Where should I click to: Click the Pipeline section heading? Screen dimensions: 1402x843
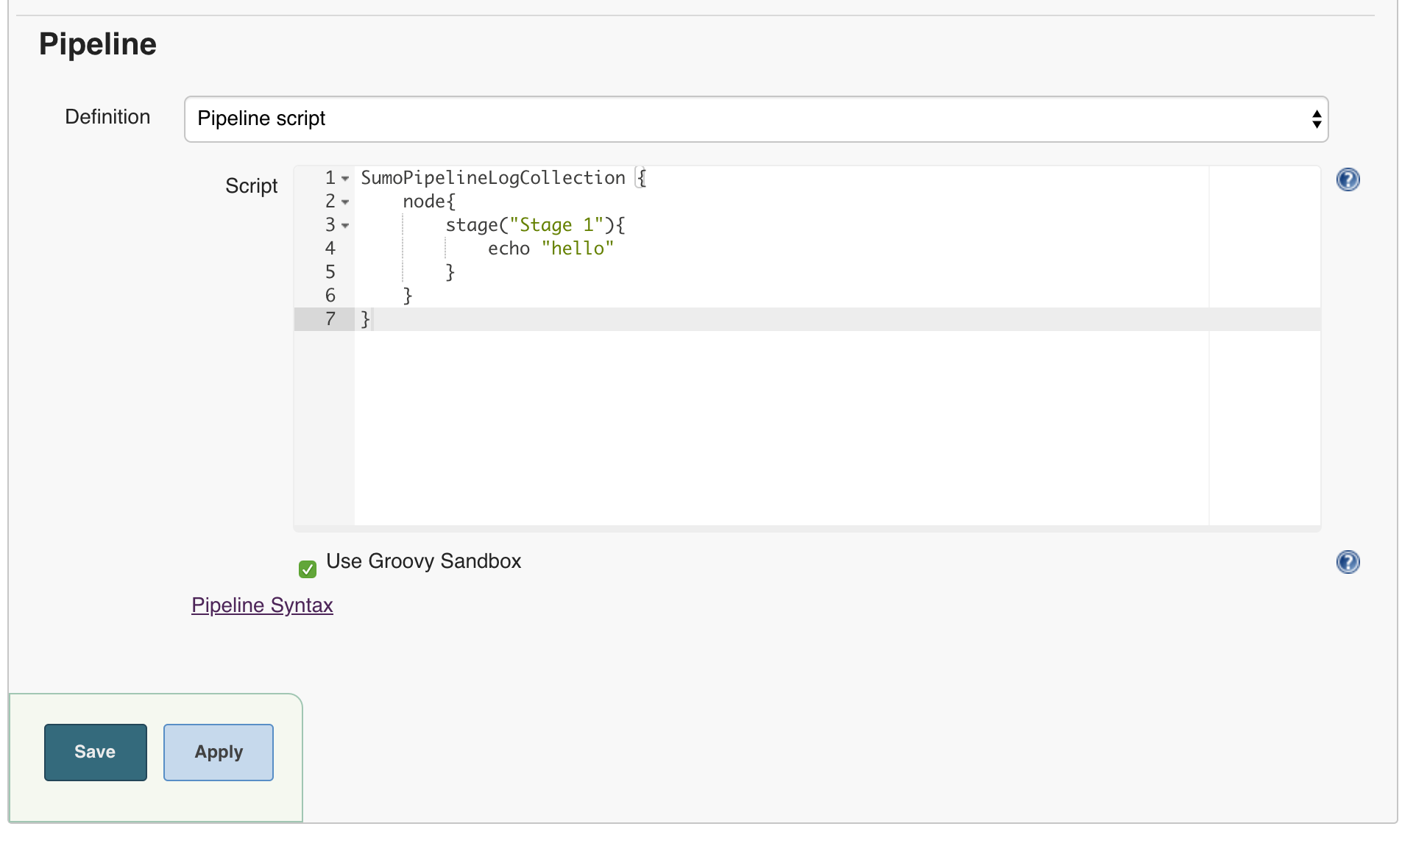tap(98, 44)
